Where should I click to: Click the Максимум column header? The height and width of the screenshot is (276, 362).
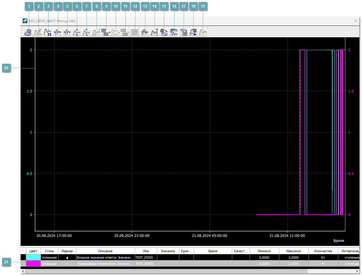[x=293, y=251]
